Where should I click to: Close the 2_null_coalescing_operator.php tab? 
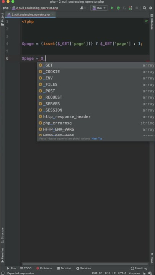point(53,15)
